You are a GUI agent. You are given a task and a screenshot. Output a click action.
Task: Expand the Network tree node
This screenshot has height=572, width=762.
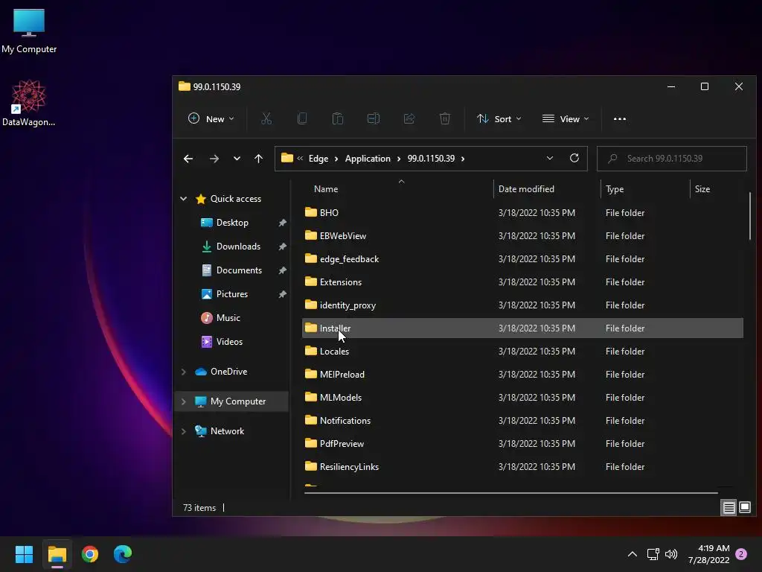pyautogui.click(x=183, y=431)
